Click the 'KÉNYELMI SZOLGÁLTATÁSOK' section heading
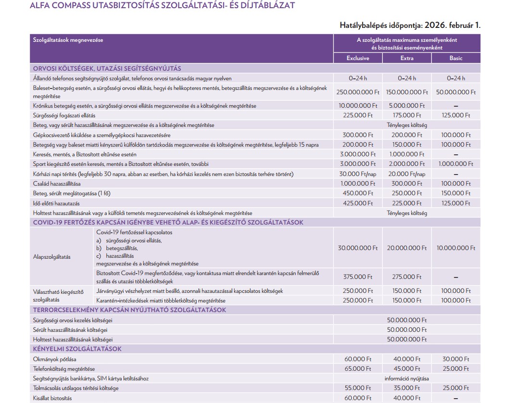Image resolution: width=505 pixels, height=403 pixels. point(77,349)
